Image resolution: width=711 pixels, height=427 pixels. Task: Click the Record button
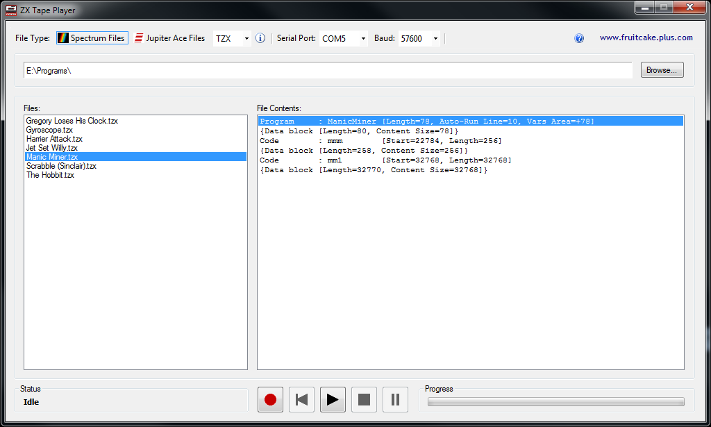click(x=270, y=399)
